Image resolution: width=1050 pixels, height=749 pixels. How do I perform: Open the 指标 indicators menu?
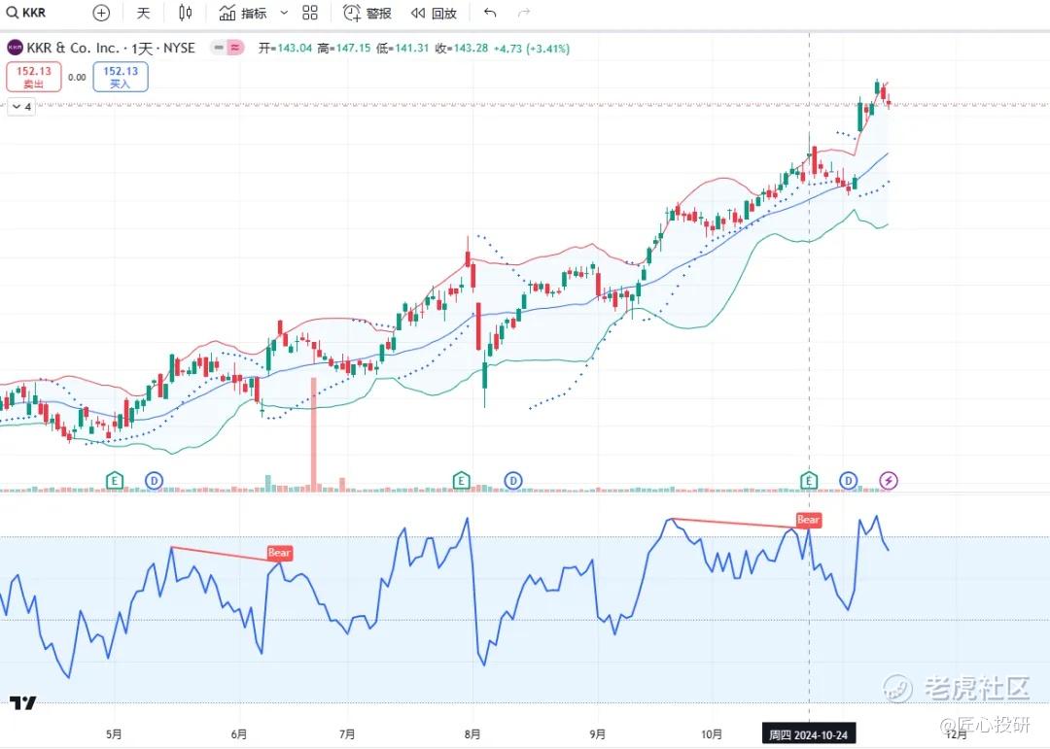click(x=243, y=13)
